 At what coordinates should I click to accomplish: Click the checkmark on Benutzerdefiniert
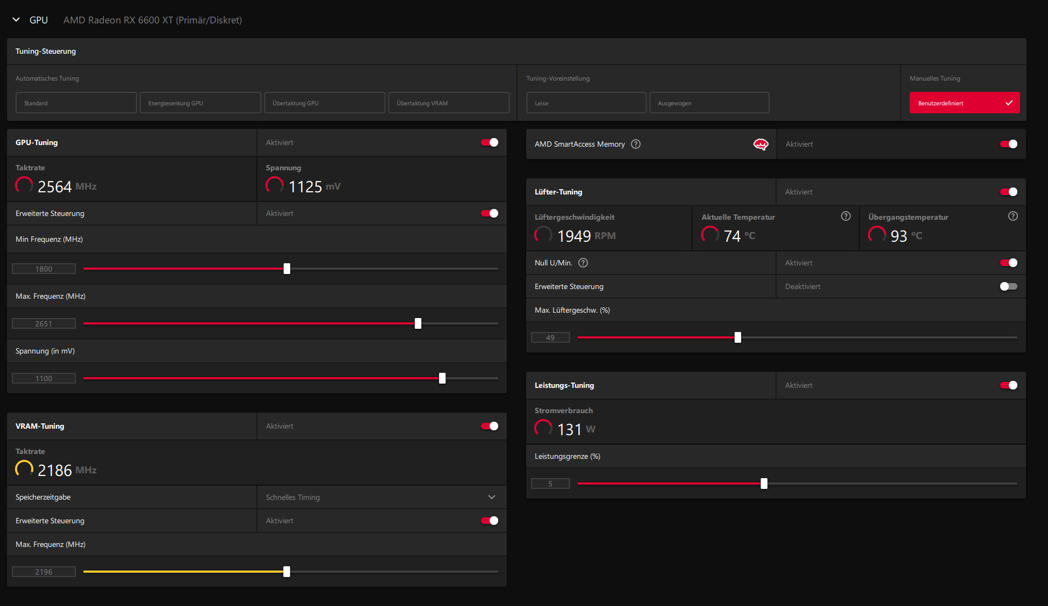click(x=1009, y=103)
